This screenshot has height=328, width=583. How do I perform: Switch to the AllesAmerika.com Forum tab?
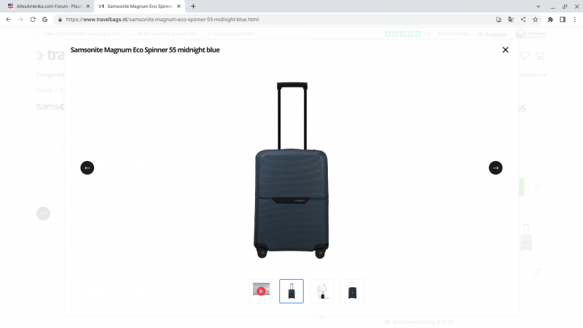pos(47,6)
